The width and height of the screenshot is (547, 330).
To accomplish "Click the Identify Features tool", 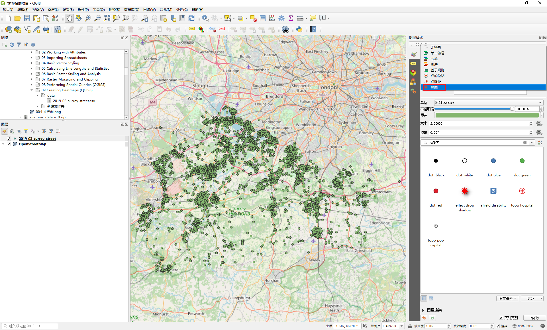I will [x=205, y=18].
